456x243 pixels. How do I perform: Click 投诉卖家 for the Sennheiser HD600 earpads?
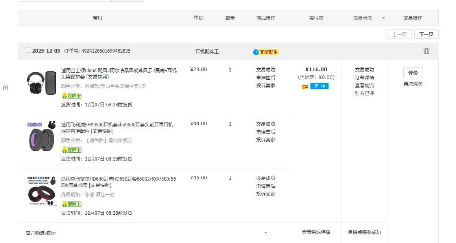266,194
